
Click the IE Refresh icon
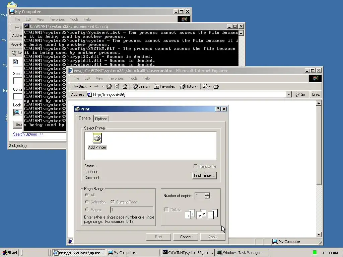tap(117, 87)
